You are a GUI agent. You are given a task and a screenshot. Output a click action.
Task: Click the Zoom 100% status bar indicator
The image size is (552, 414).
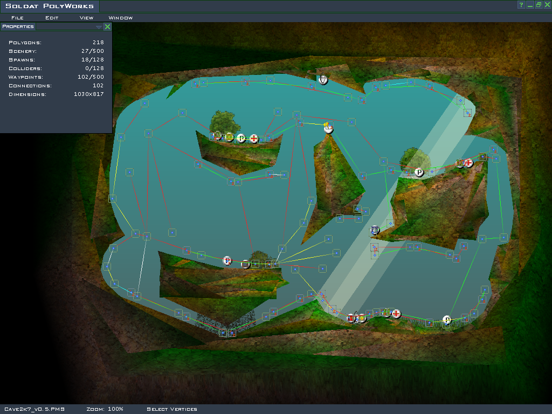pos(105,409)
